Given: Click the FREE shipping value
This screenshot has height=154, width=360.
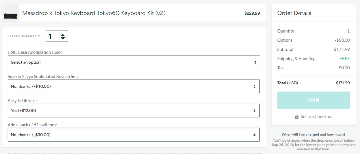Looking at the screenshot, I should 344,59.
